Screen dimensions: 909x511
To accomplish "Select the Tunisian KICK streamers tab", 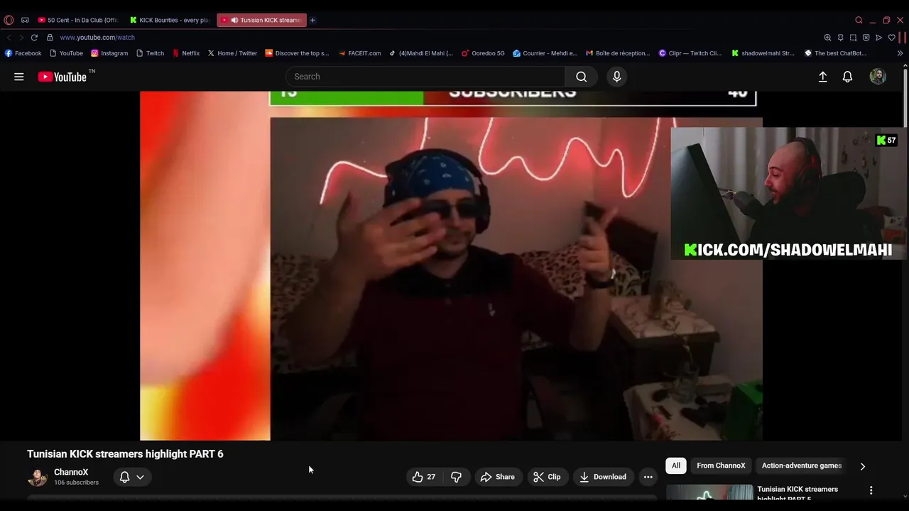I will click(261, 20).
